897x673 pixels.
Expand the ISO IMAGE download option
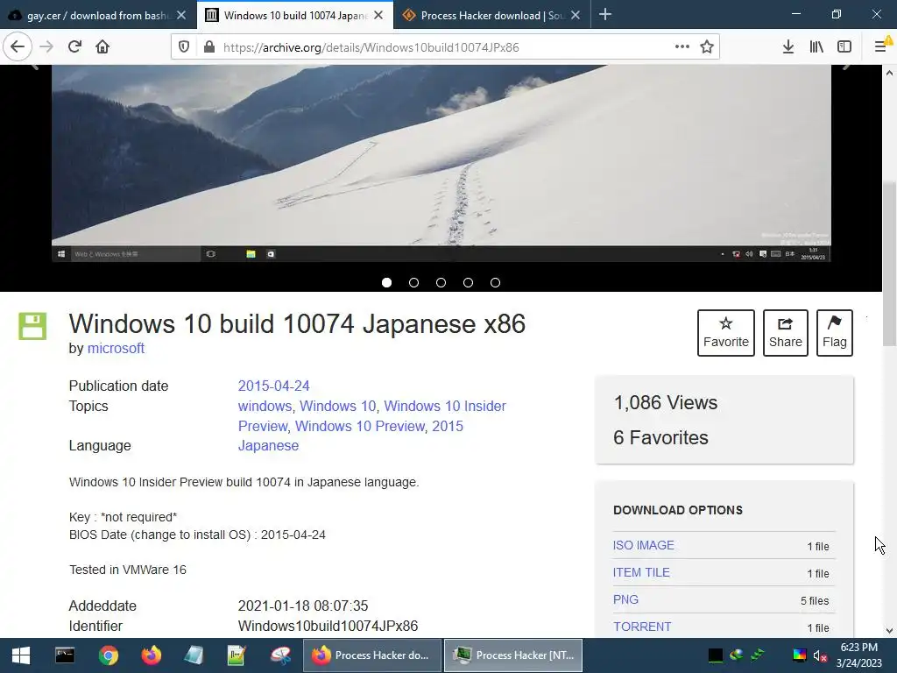coord(644,545)
